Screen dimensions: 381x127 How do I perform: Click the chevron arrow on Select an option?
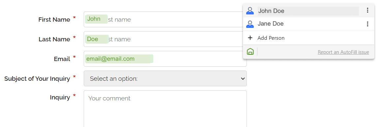click(242, 78)
